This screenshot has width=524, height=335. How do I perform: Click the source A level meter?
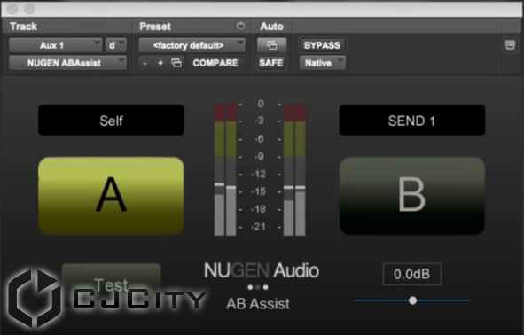[225, 169]
